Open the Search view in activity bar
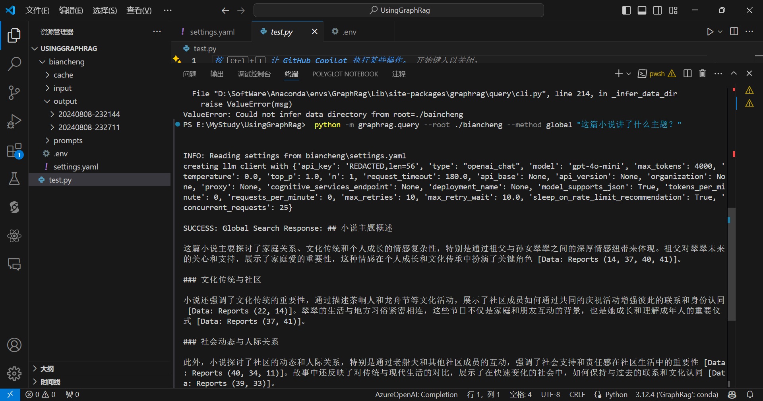This screenshot has width=763, height=401. point(14,64)
